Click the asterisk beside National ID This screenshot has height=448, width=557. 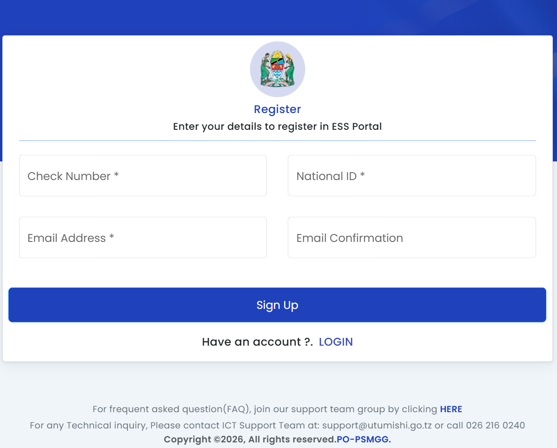[362, 174]
